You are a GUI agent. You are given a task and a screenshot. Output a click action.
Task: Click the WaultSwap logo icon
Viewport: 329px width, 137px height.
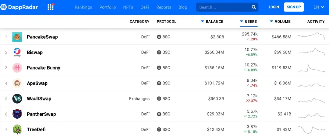pyautogui.click(x=17, y=99)
